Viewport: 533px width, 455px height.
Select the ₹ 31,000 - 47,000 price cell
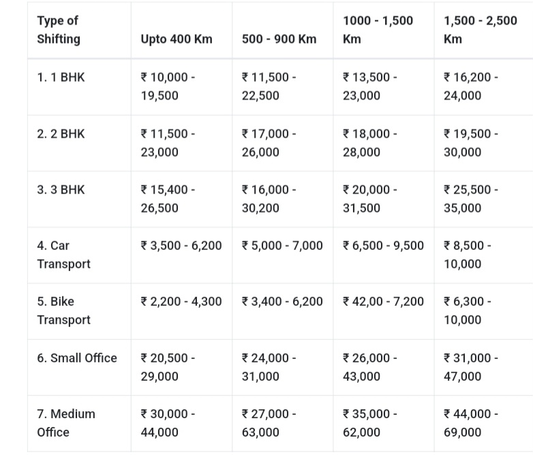pyautogui.click(x=470, y=367)
